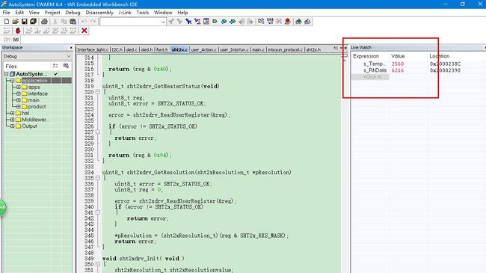This screenshot has height=273, width=486.
Task: Toggle the fold marker at line 335
Action: click(x=98, y=178)
